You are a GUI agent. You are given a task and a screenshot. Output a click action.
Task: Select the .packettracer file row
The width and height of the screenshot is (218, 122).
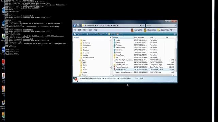coord(144,62)
